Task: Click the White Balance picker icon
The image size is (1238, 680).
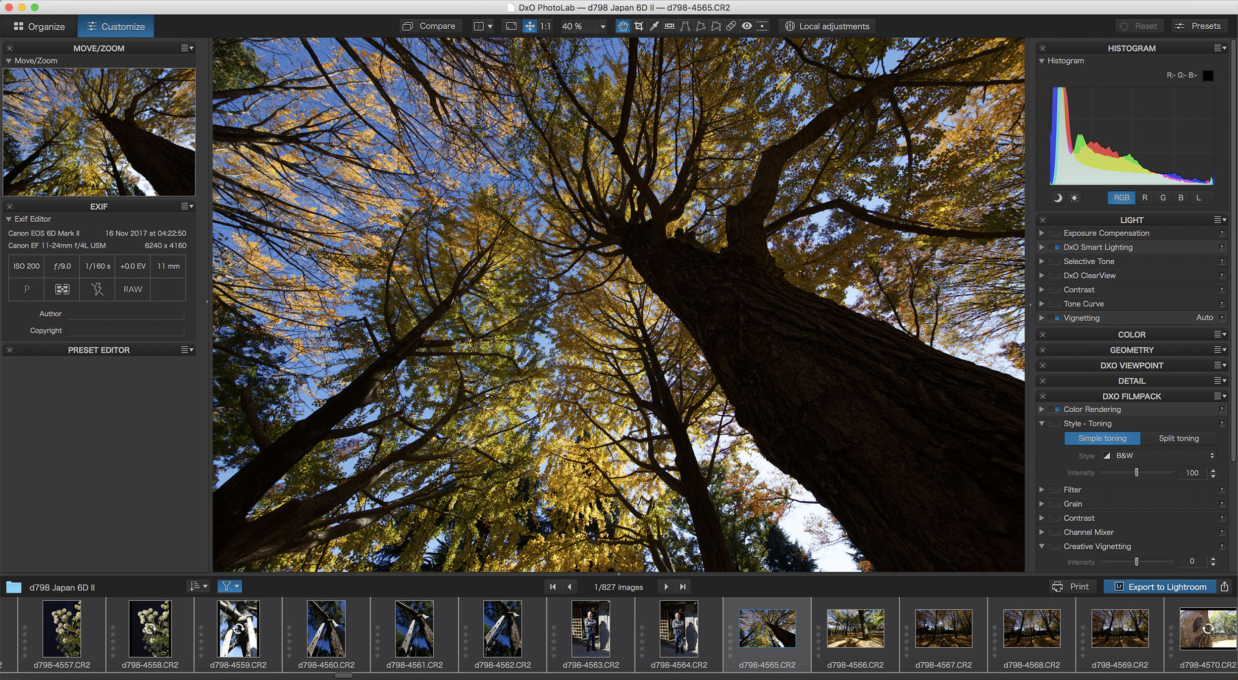Action: [x=653, y=26]
